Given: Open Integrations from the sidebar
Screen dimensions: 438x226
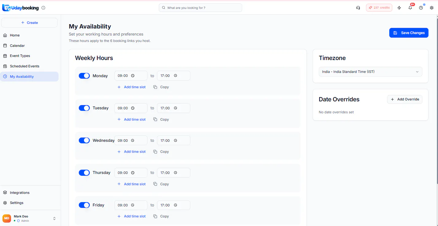Looking at the screenshot, I should click(x=30, y=193).
